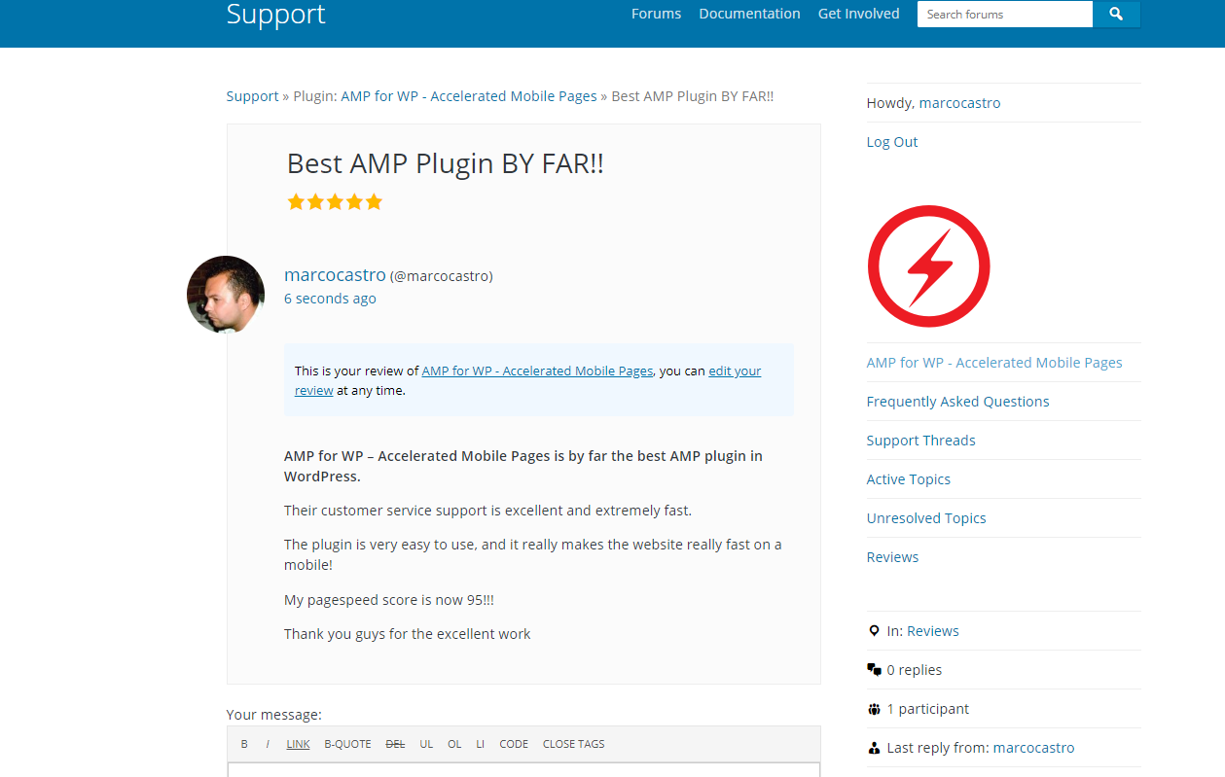This screenshot has width=1225, height=777.
Task: Insert a list item with LI button
Action: (481, 744)
